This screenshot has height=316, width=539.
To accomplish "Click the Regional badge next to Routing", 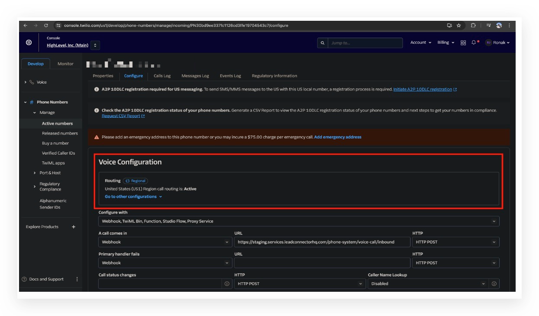I will [x=135, y=181].
